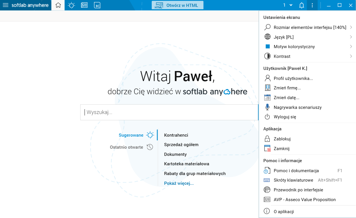Viewport: 356px width, 218px height.
Task: Click the microphone scenario recorder icon
Action: click(267, 107)
